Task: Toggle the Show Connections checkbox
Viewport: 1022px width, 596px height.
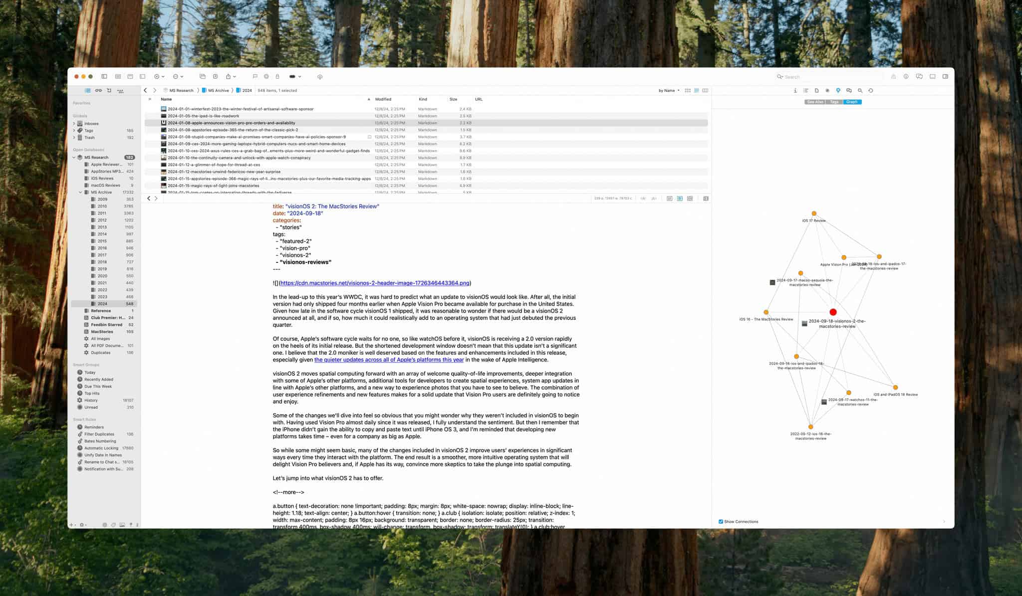Action: (x=721, y=522)
